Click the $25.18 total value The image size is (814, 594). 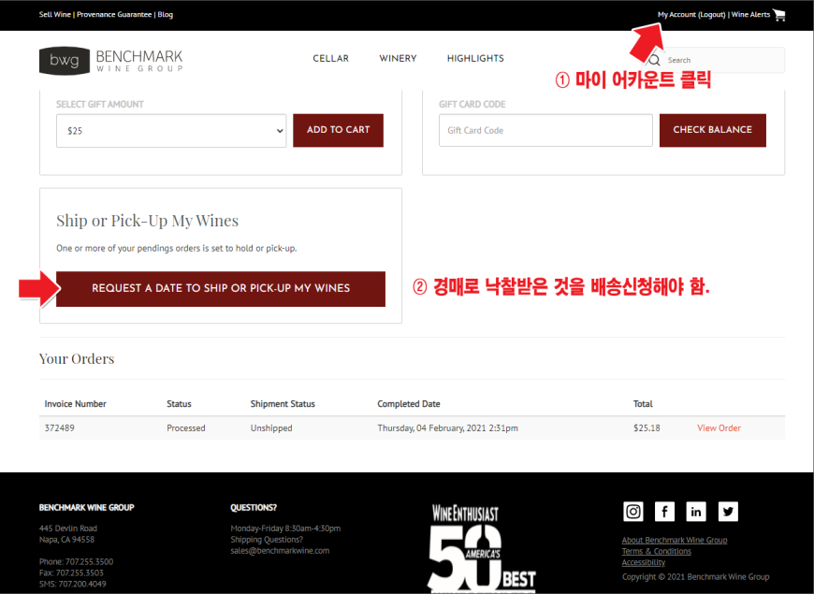pyautogui.click(x=647, y=427)
